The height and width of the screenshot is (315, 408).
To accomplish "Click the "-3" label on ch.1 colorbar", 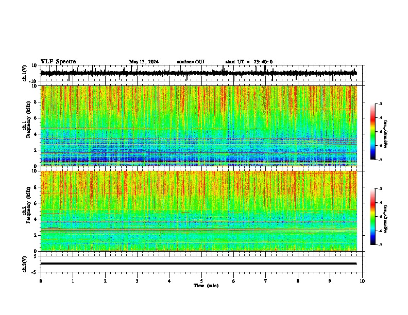I will click(x=380, y=104).
